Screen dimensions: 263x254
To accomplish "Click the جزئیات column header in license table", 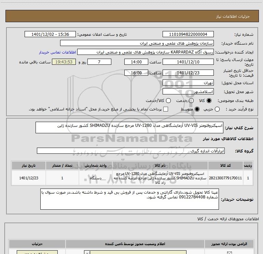I will tap(37, 244).
